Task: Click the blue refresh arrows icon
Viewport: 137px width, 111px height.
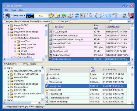Action: [77, 16]
